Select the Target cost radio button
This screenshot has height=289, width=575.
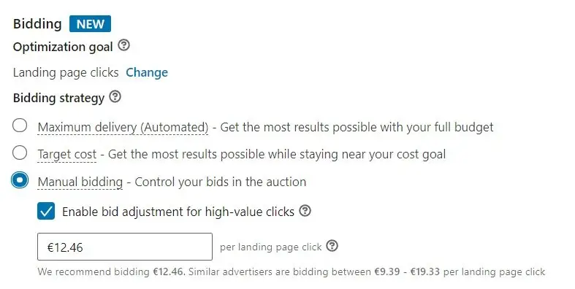[x=20, y=153]
